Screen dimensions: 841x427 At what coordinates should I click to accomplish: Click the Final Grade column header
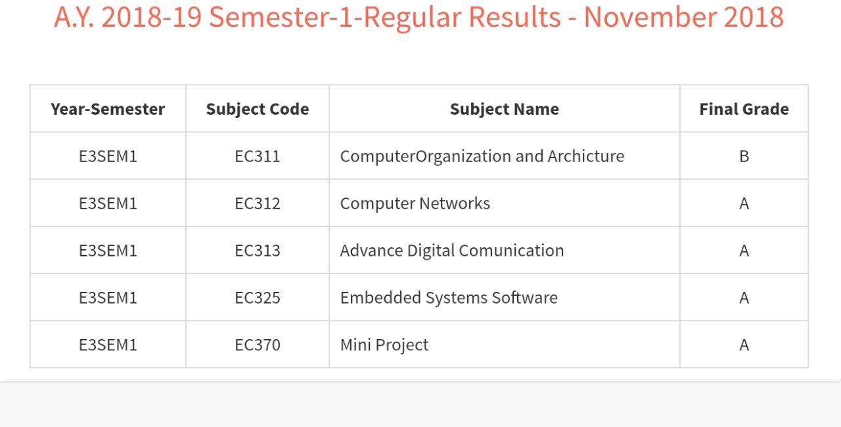[744, 109]
